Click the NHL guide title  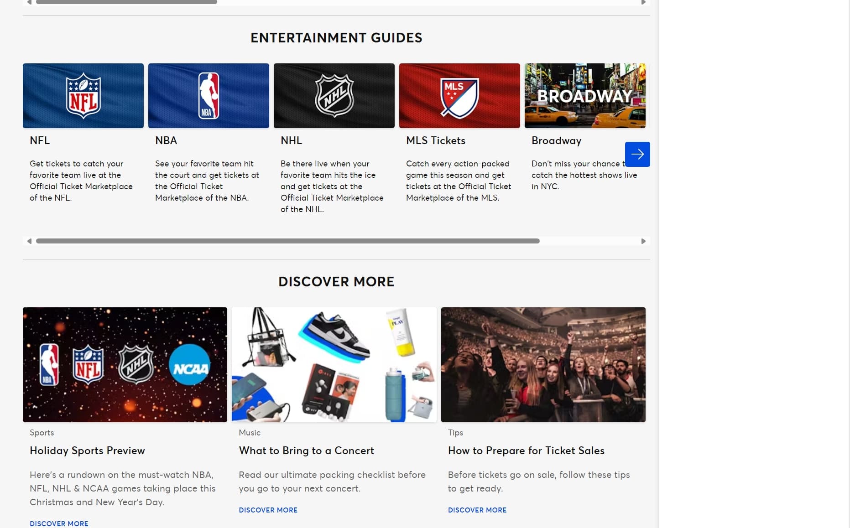tap(291, 140)
